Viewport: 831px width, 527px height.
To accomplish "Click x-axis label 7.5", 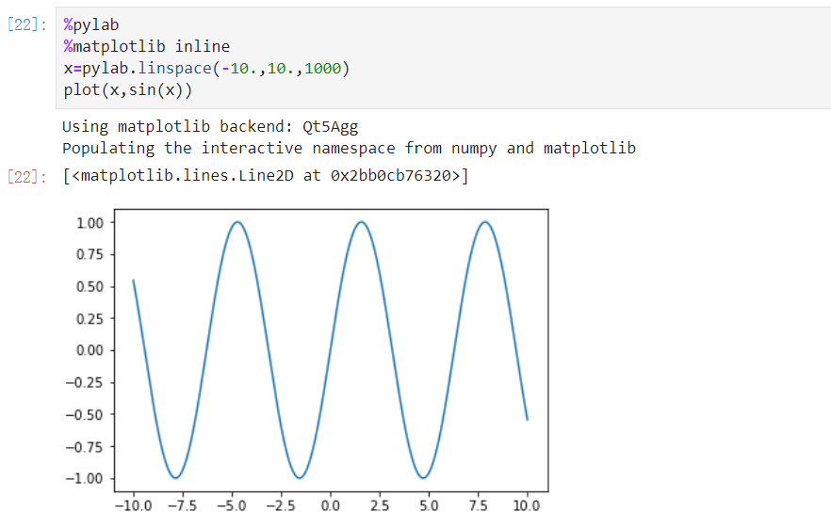I will pyautogui.click(x=478, y=506).
